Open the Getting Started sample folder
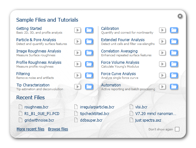The image size is (196, 148). pos(89,30)
